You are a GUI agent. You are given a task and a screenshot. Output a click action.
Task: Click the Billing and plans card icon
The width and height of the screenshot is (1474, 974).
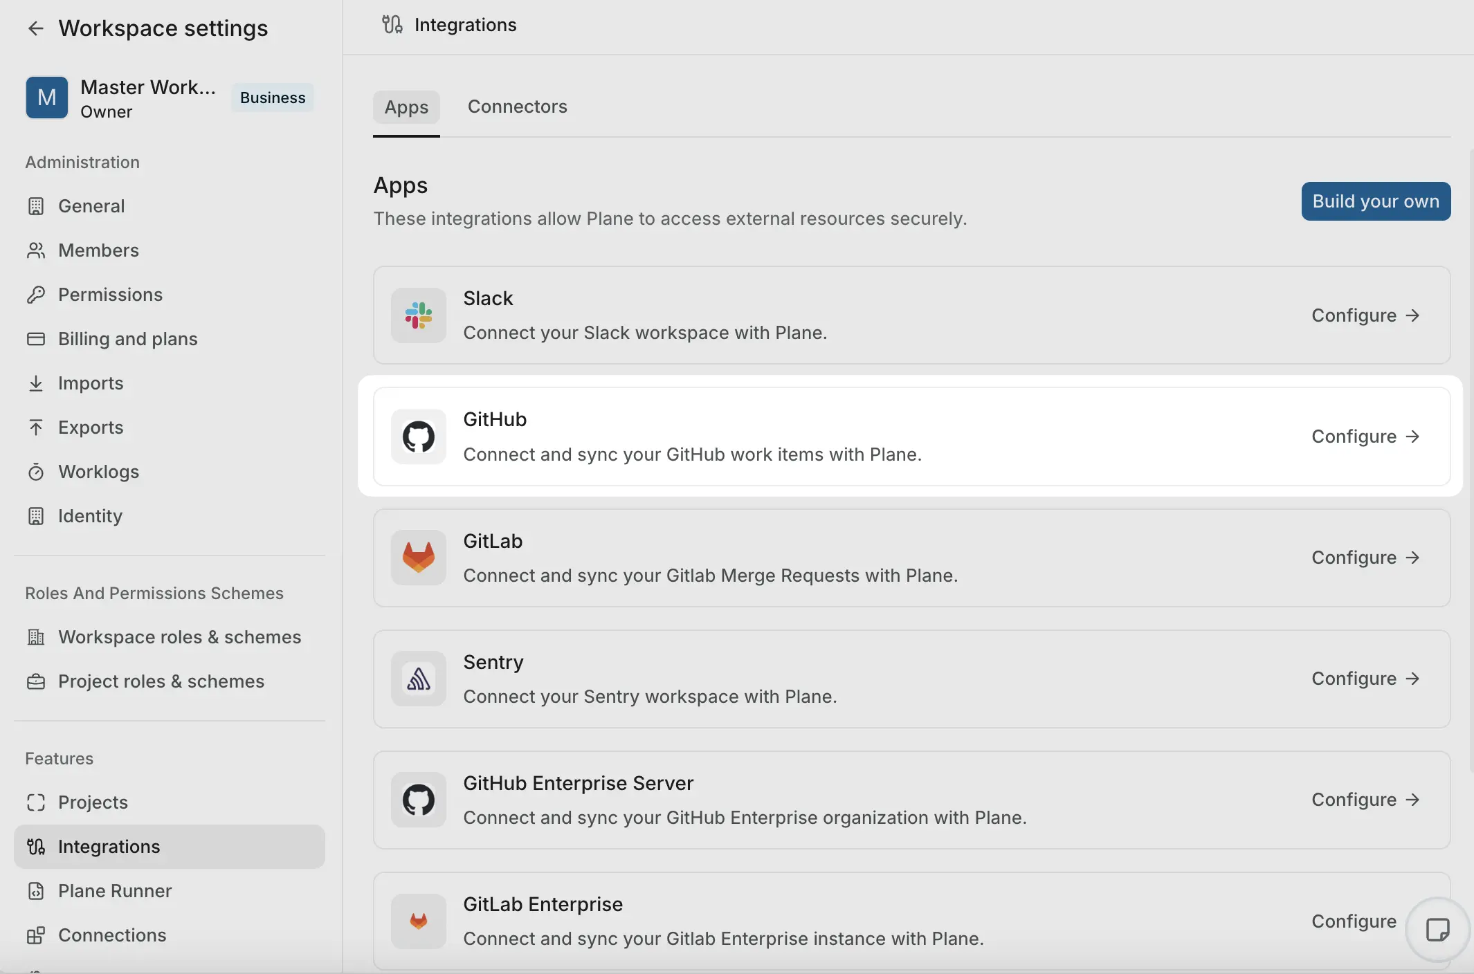tap(36, 339)
